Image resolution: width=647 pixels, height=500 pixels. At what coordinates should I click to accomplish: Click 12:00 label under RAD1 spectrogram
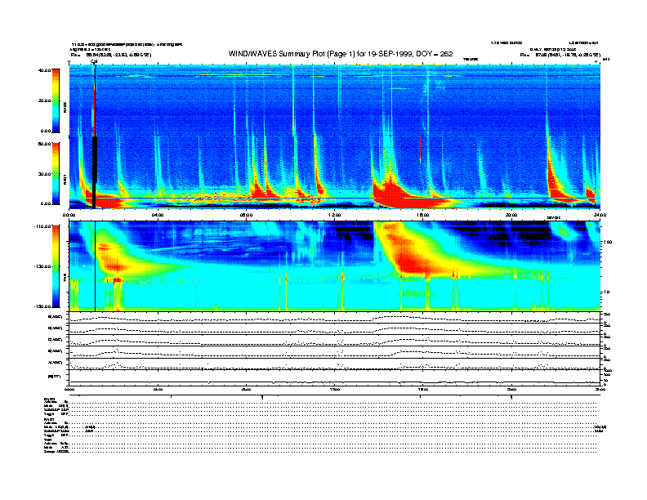point(335,215)
